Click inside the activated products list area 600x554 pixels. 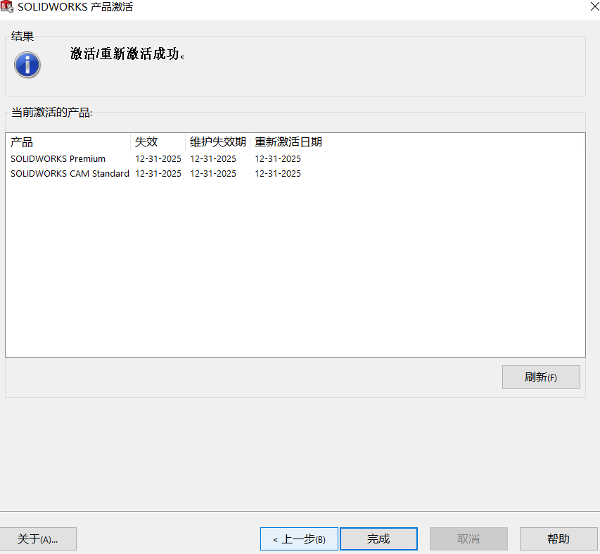(x=295, y=267)
